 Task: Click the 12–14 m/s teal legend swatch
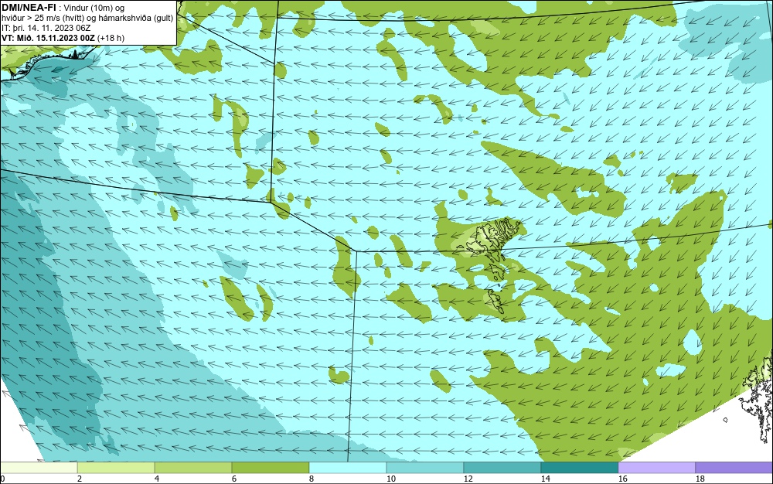502,468
